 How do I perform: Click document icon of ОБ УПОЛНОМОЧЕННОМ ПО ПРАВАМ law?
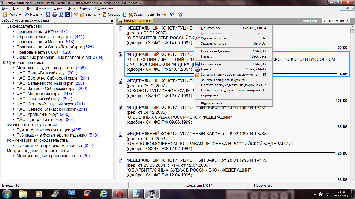[121, 134]
